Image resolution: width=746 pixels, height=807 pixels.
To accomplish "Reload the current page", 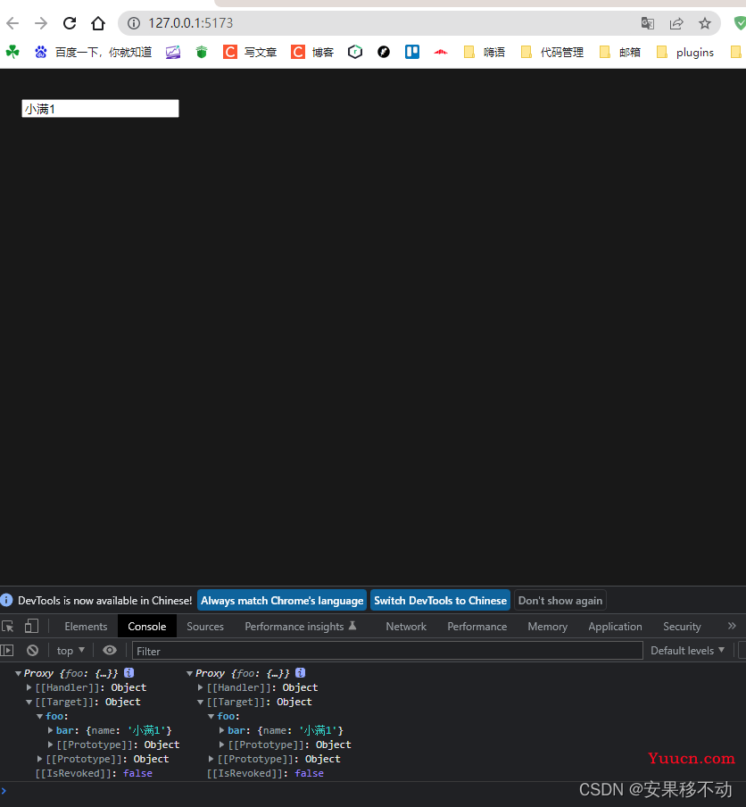I will [x=70, y=23].
